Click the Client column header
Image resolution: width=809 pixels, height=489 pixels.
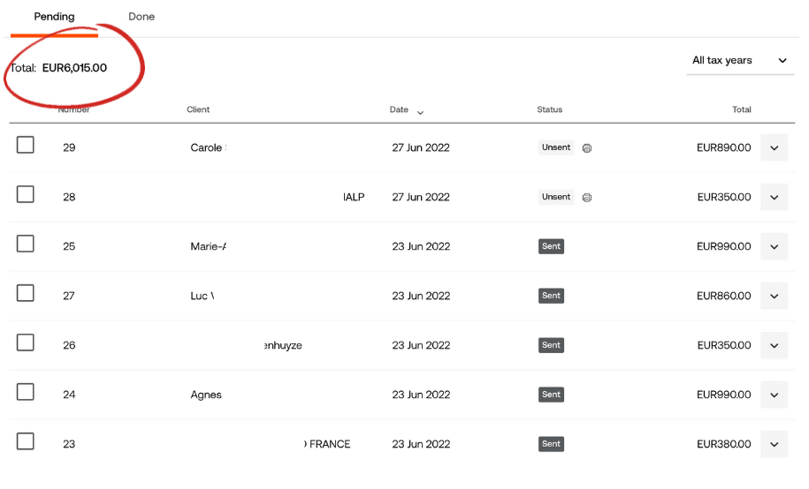(198, 109)
